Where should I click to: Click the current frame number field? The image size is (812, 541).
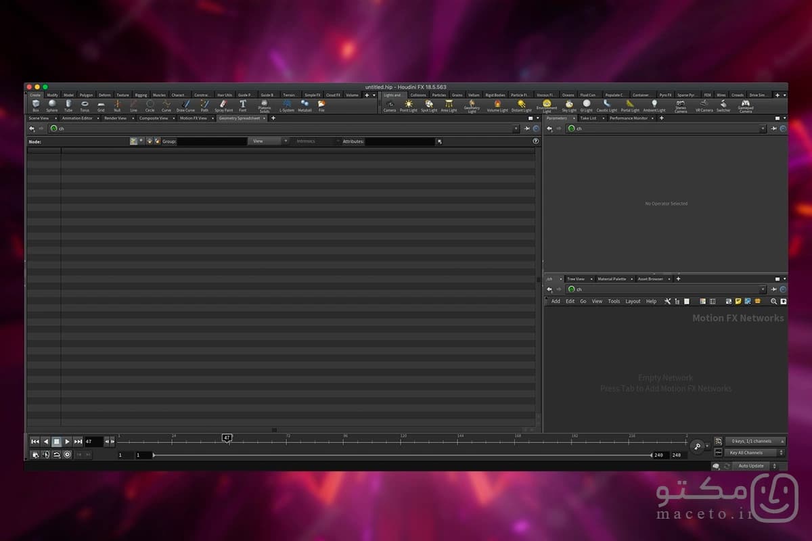(93, 442)
